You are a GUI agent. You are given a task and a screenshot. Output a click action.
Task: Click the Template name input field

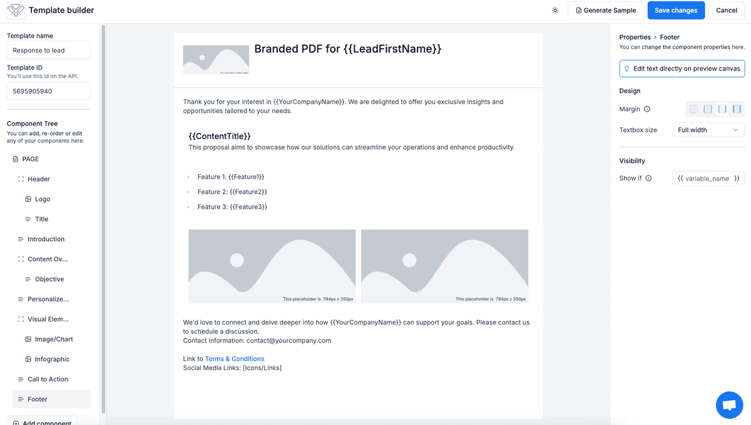(49, 51)
